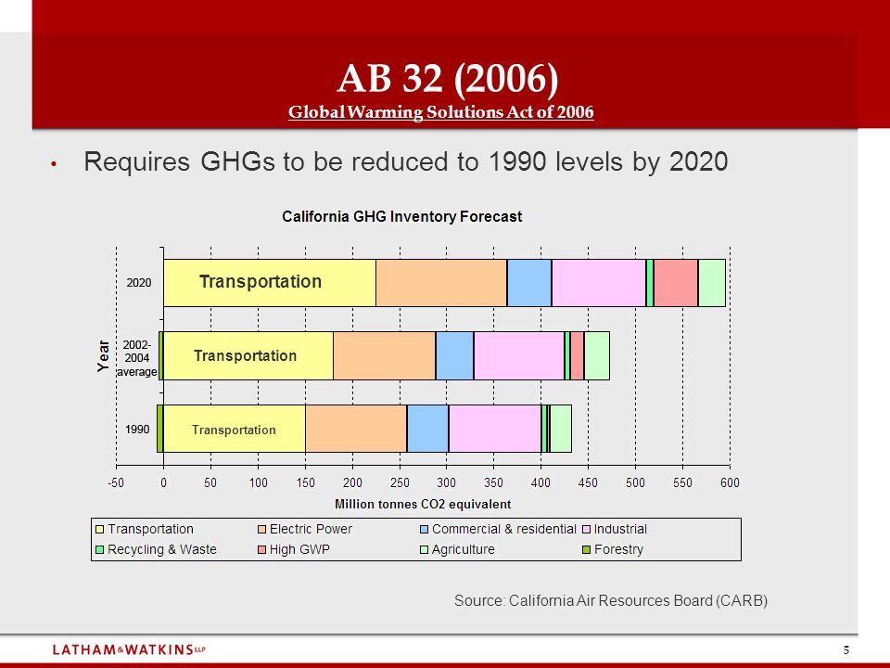Click the red High GWP legend swatch

pos(261,550)
